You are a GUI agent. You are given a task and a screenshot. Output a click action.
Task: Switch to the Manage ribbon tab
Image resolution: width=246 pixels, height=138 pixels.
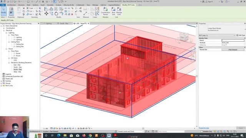(95, 5)
